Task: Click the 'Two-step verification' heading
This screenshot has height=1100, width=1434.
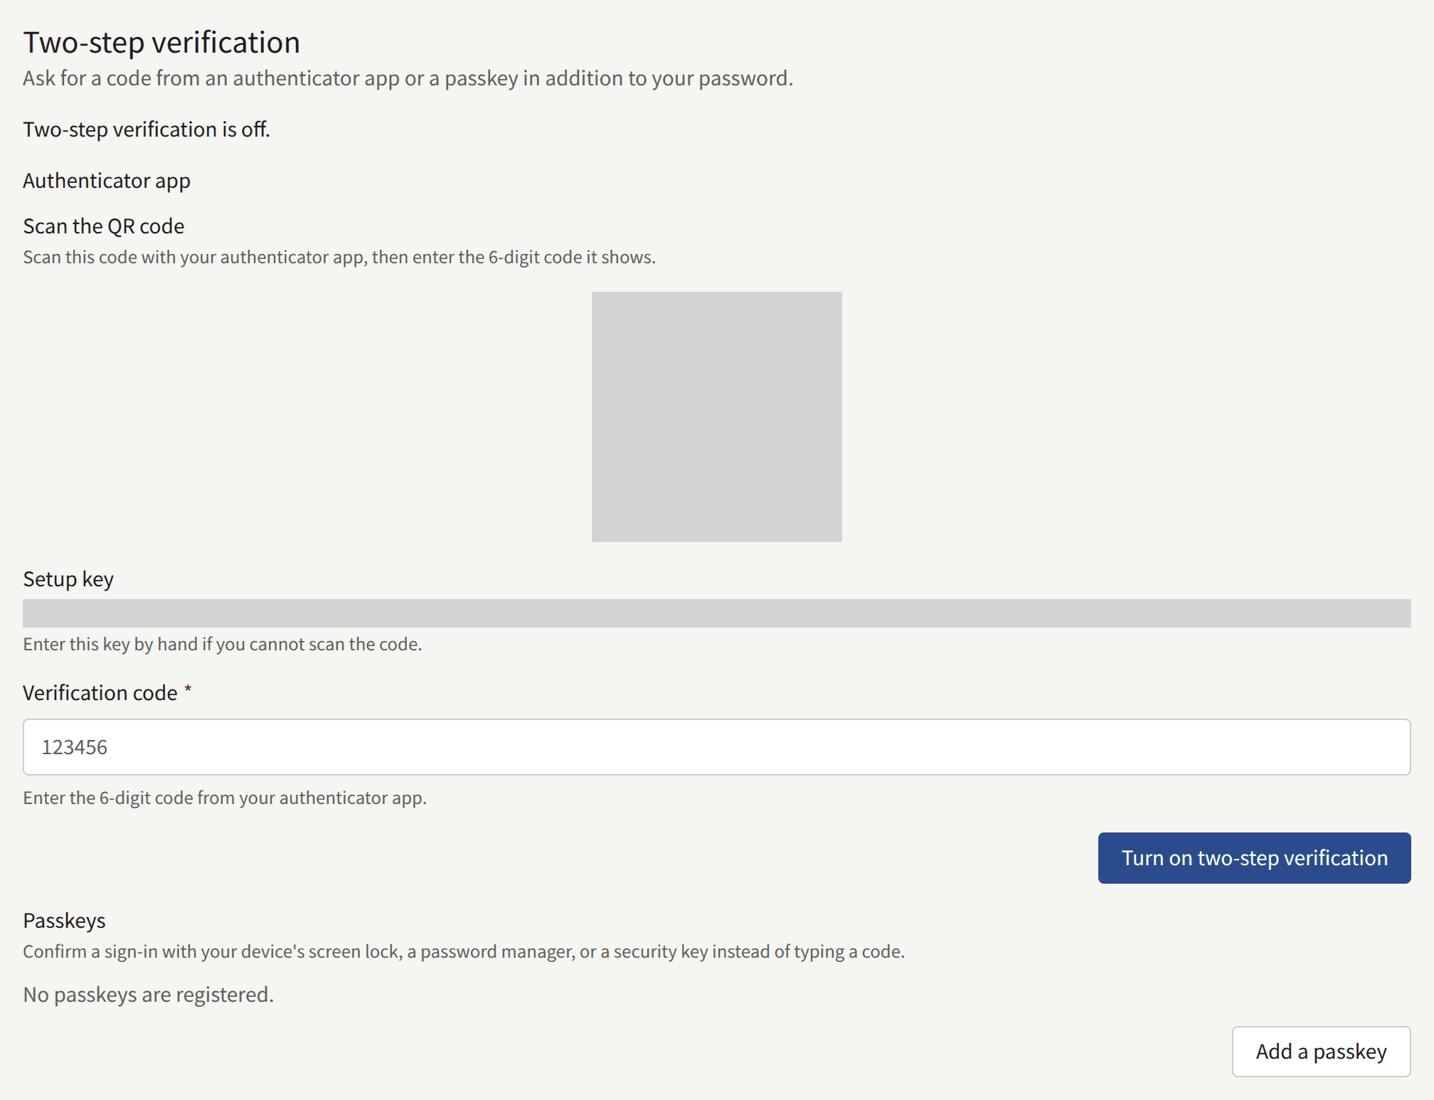Action: pyautogui.click(x=161, y=43)
